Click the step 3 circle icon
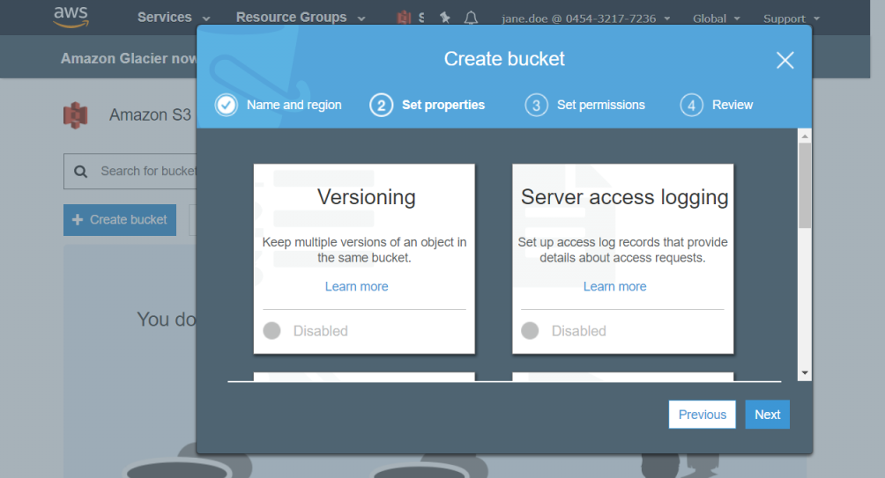The image size is (885, 478). 536,105
